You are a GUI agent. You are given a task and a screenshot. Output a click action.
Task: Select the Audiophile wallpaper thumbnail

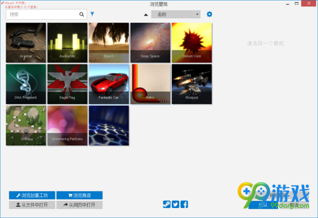[67, 43]
